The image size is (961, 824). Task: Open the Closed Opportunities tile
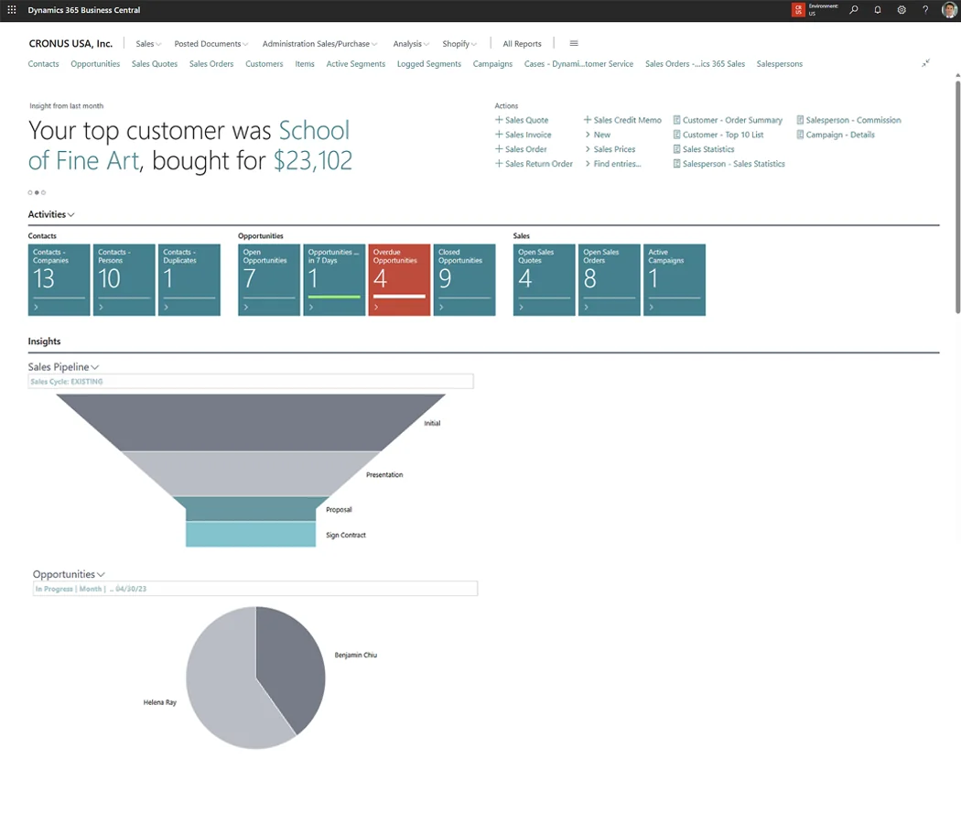click(465, 280)
